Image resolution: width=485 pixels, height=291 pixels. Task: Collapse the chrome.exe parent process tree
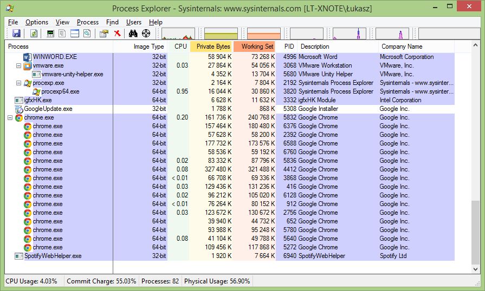(x=10, y=117)
